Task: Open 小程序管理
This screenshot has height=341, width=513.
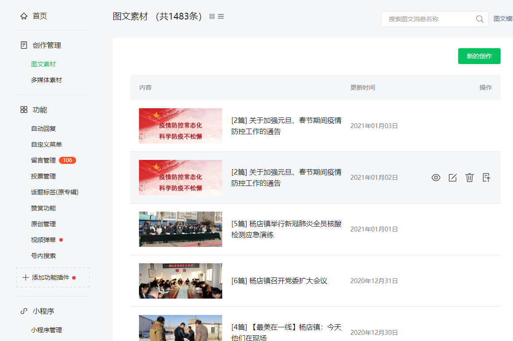Action: [46, 330]
